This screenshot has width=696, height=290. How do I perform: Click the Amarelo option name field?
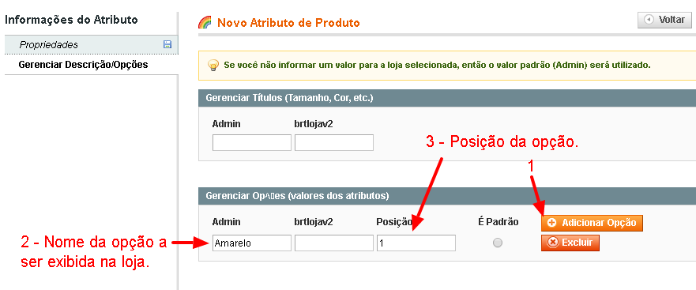[252, 243]
